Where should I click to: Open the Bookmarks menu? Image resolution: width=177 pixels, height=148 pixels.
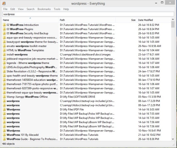coord(44,9)
